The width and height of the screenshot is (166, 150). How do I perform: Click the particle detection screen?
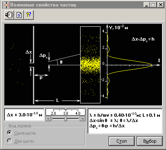[x=90, y=65]
